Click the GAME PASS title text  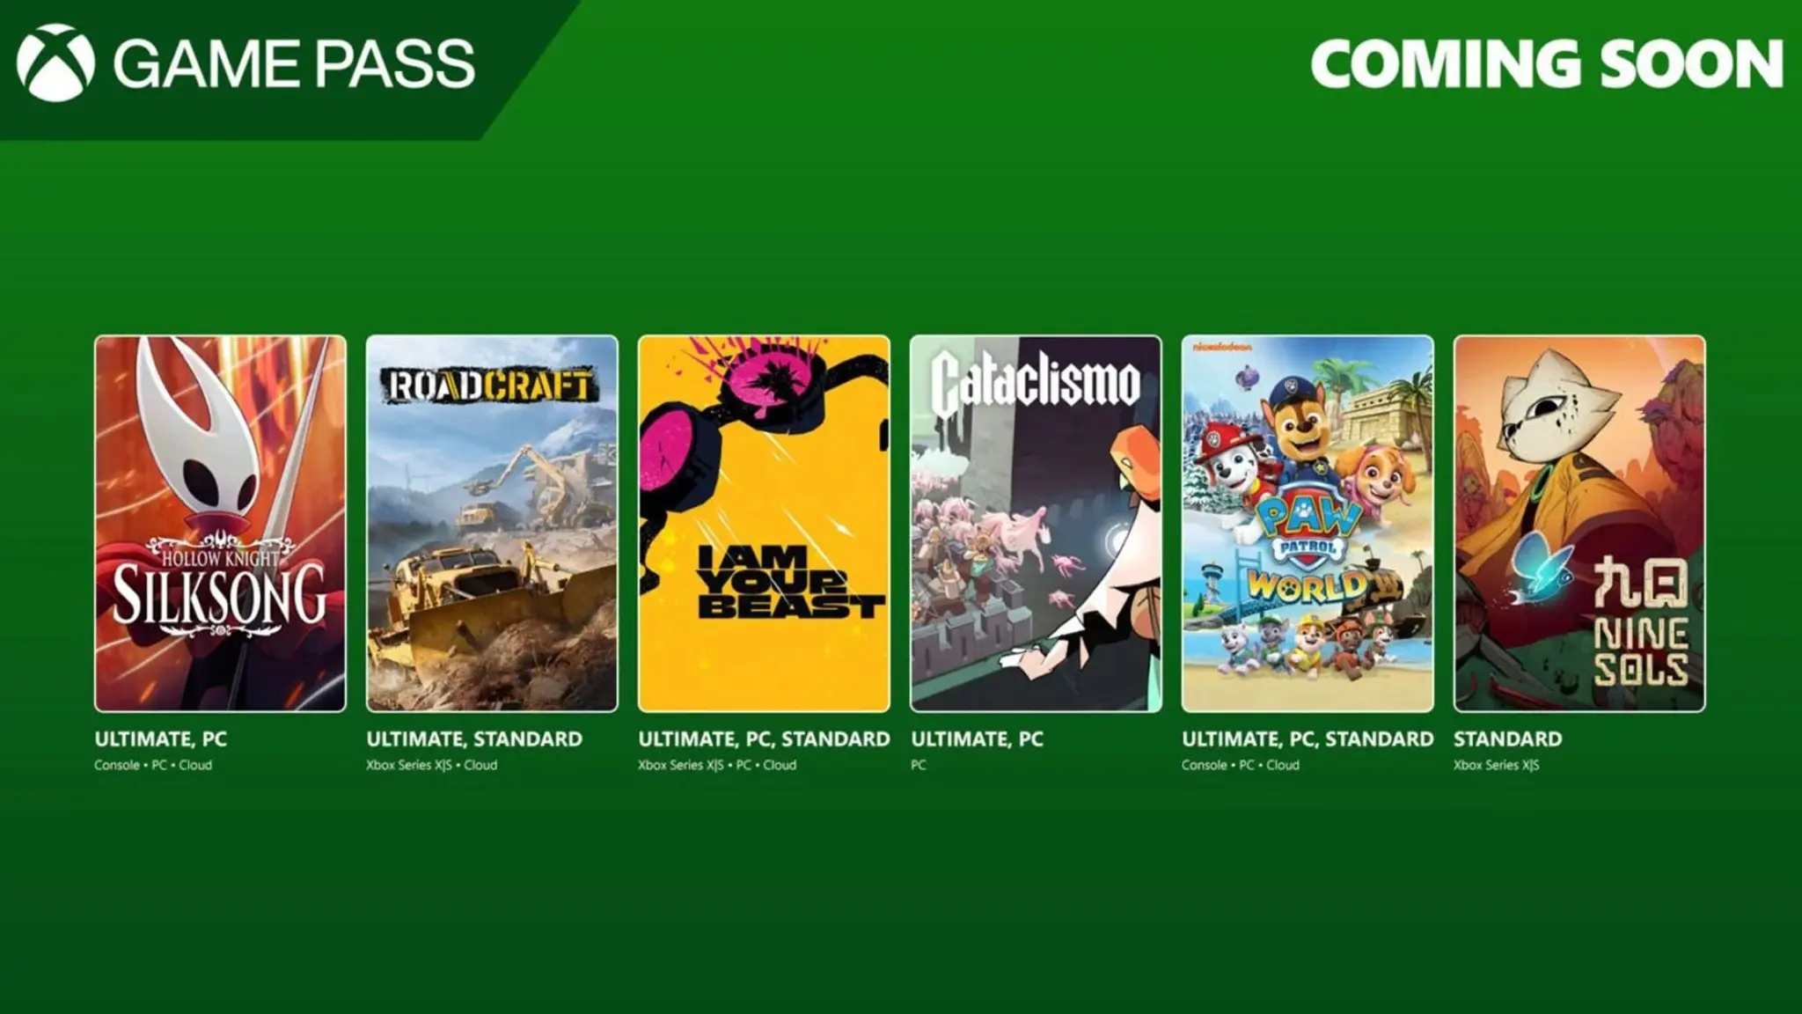point(294,63)
